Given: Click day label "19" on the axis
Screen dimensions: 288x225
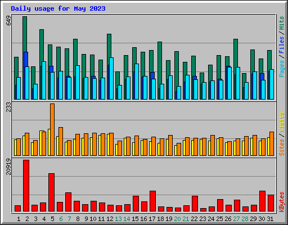Looking at the screenshot, I should pos(169,219).
